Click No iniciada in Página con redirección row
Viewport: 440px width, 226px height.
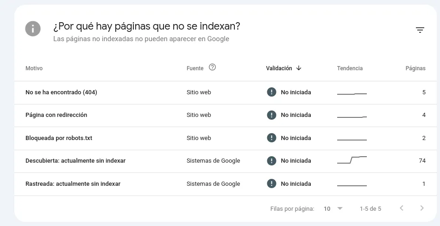pyautogui.click(x=296, y=115)
